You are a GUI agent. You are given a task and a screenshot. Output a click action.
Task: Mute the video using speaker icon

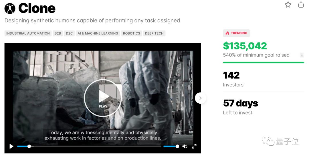coord(185,146)
